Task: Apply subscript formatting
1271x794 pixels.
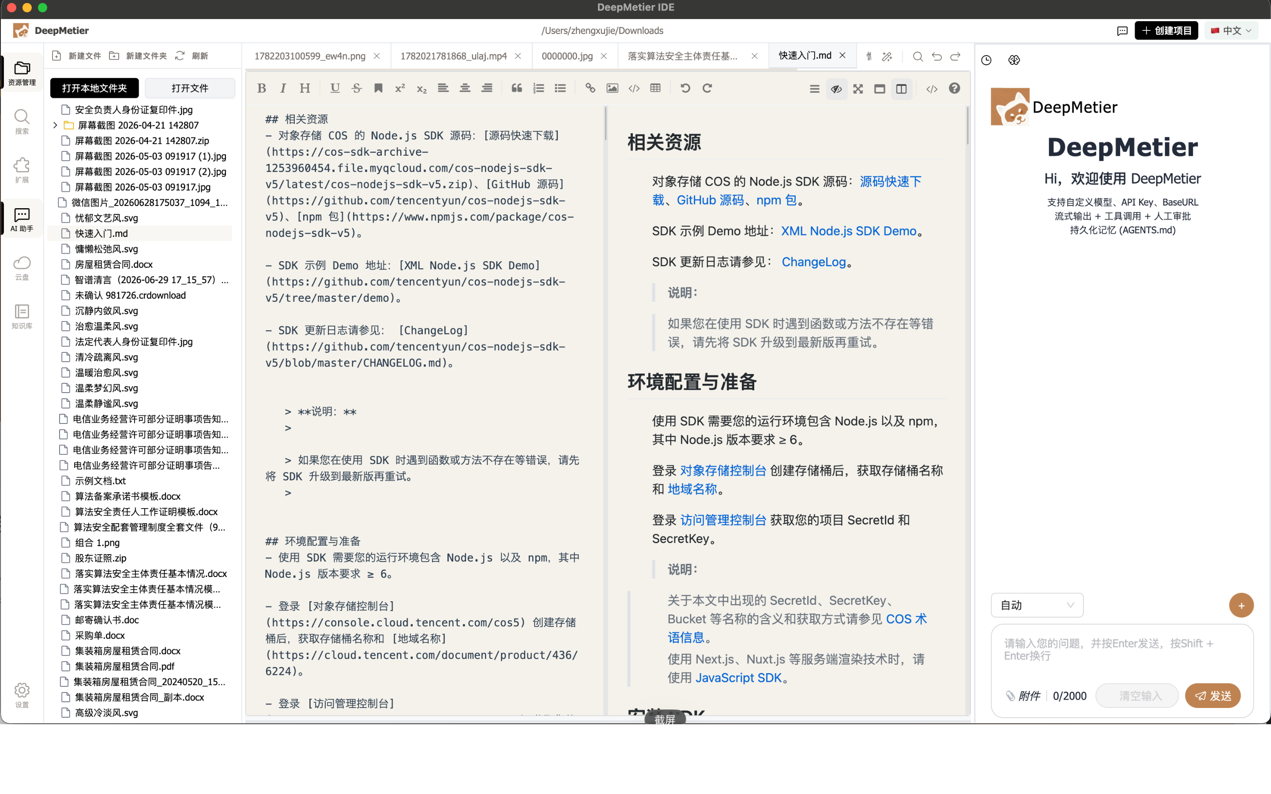Action: point(422,88)
